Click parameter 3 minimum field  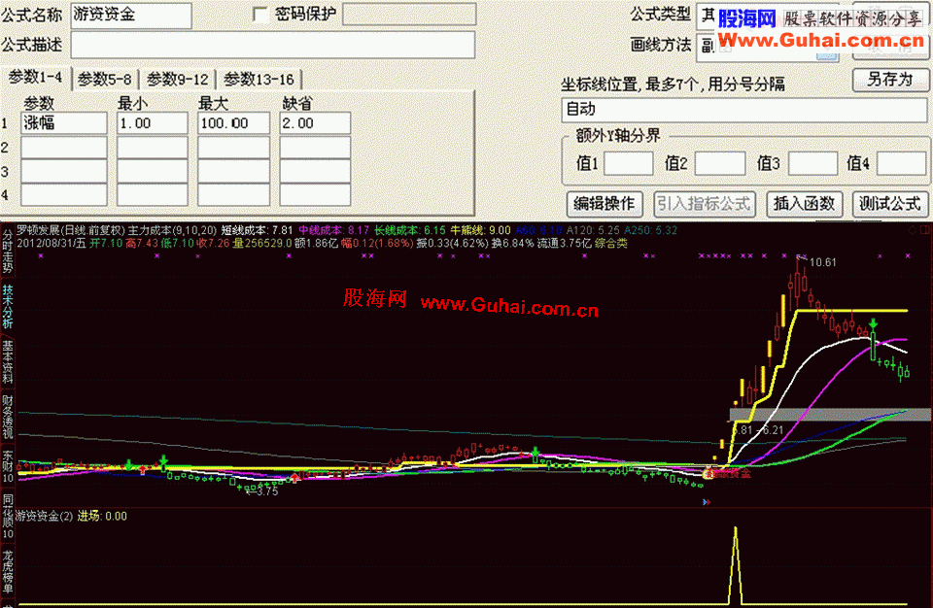click(153, 171)
